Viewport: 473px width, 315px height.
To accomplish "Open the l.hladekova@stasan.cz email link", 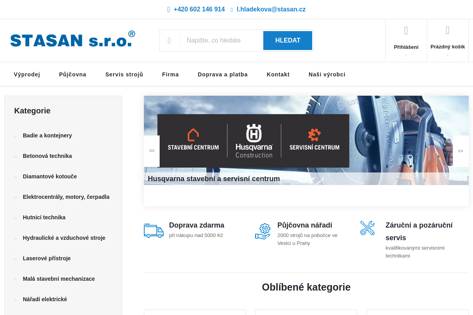I will (x=271, y=9).
